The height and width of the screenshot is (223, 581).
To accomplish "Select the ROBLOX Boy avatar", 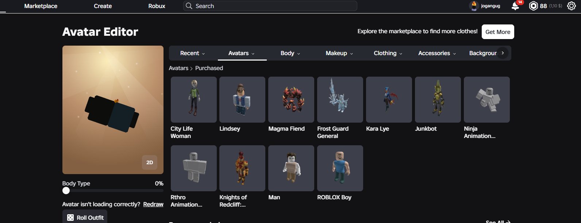I will click(340, 168).
